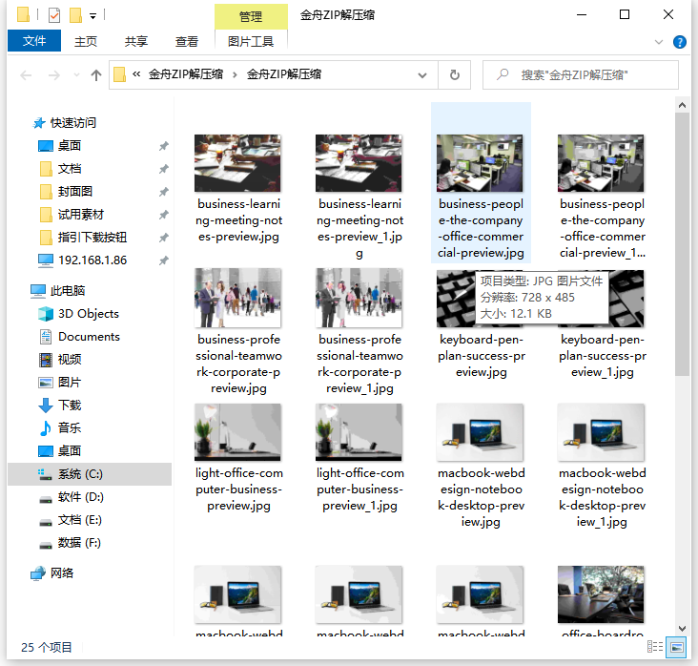Select 网络 in the navigation pane

point(62,572)
